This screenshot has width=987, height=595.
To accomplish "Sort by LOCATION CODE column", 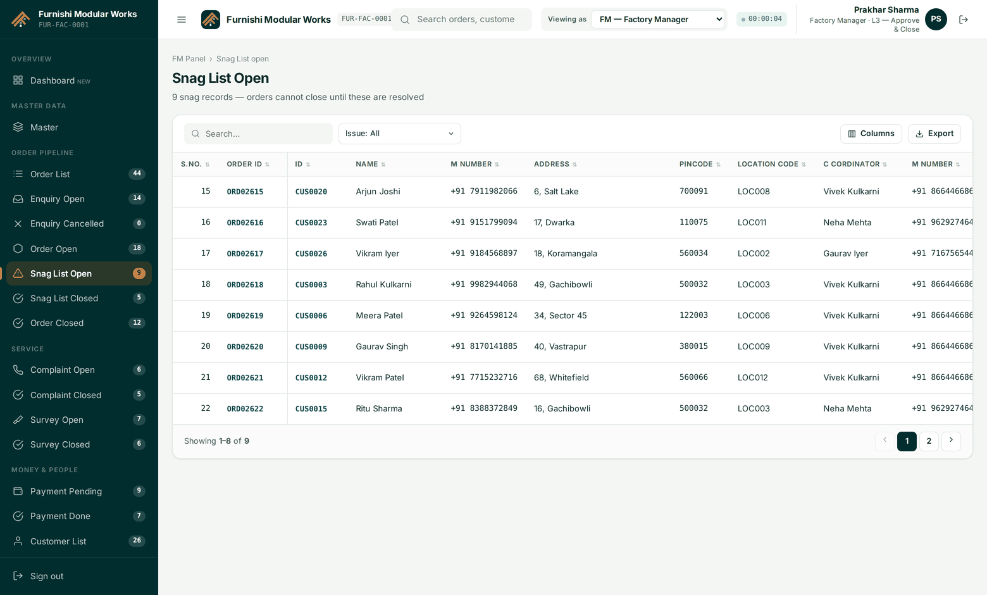I will [772, 165].
